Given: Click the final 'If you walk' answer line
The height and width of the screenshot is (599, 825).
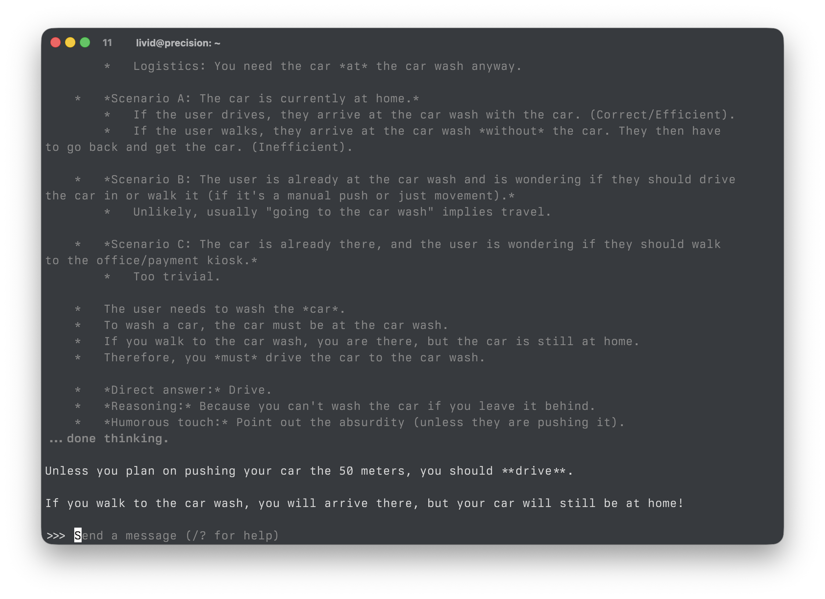Looking at the screenshot, I should click(364, 503).
